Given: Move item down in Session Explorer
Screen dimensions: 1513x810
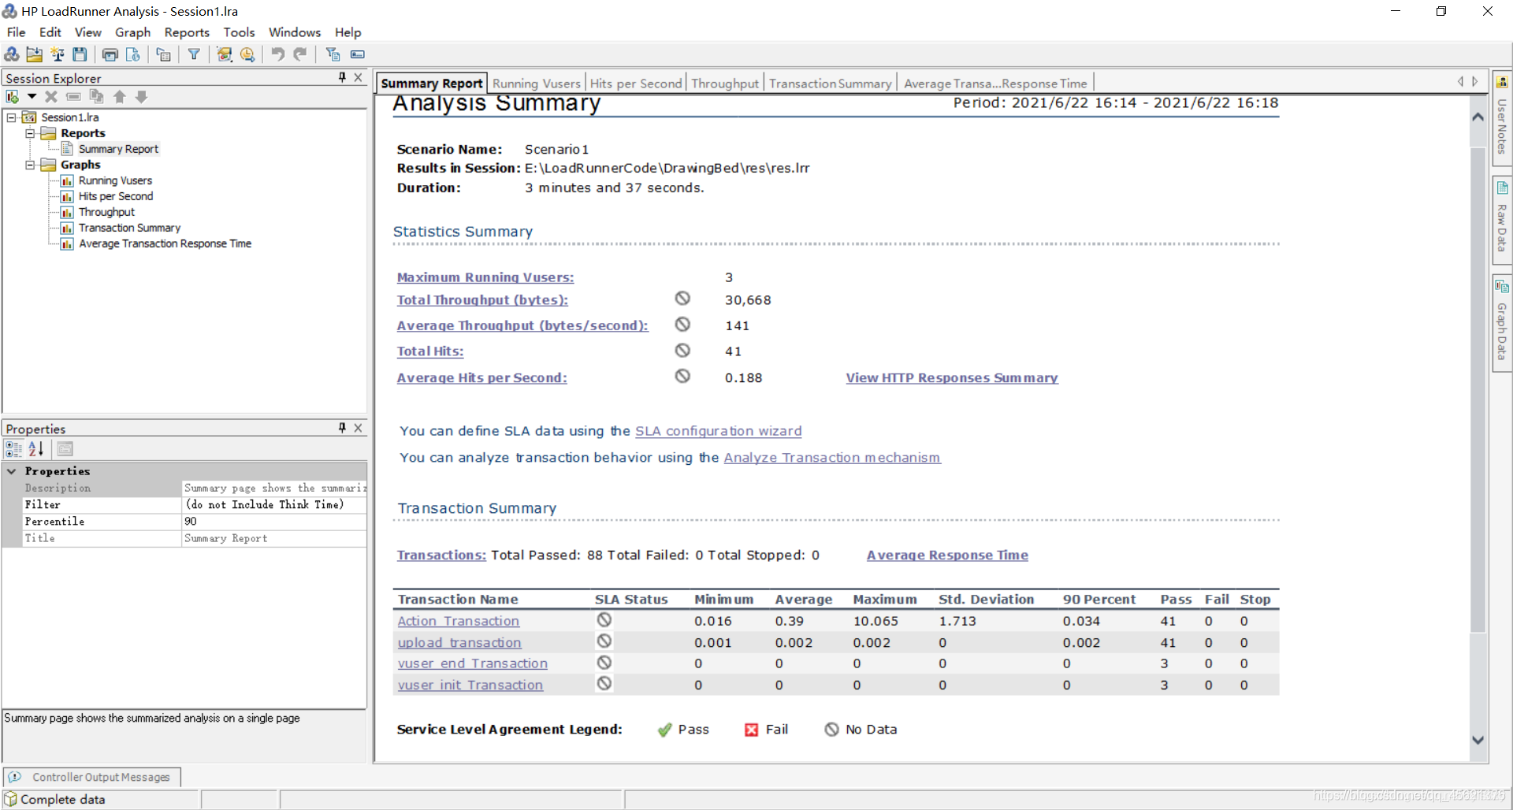Looking at the screenshot, I should click(142, 97).
